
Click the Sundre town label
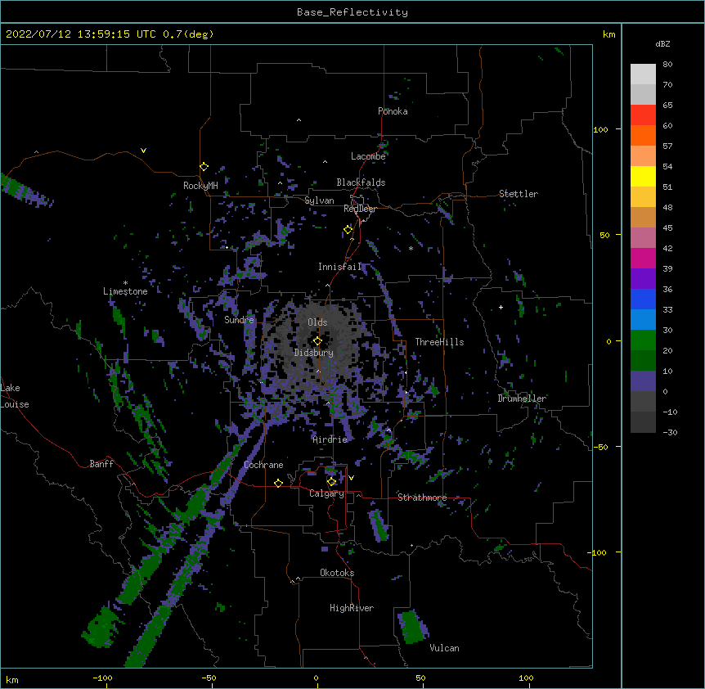[x=239, y=320]
